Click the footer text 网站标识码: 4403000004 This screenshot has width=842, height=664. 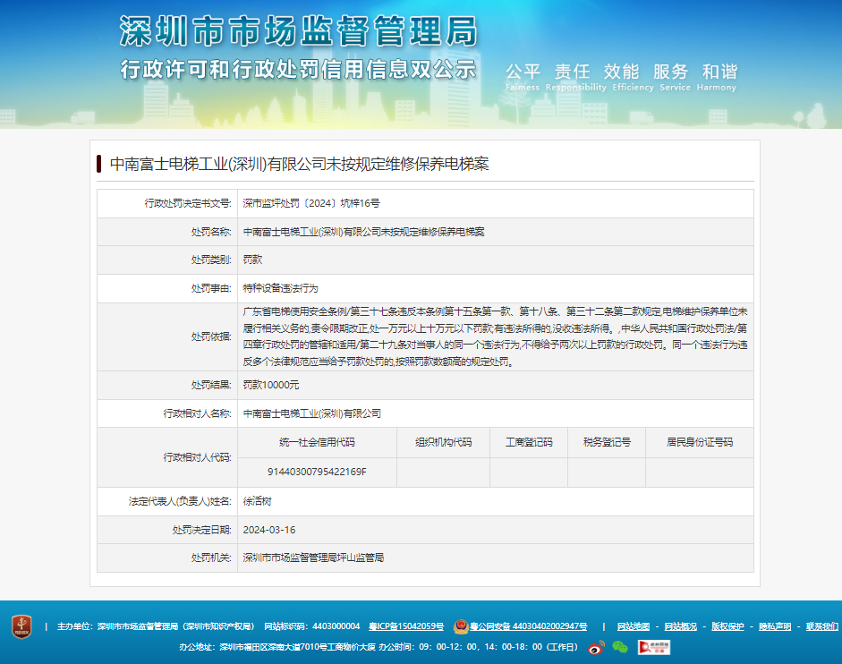tap(312, 626)
